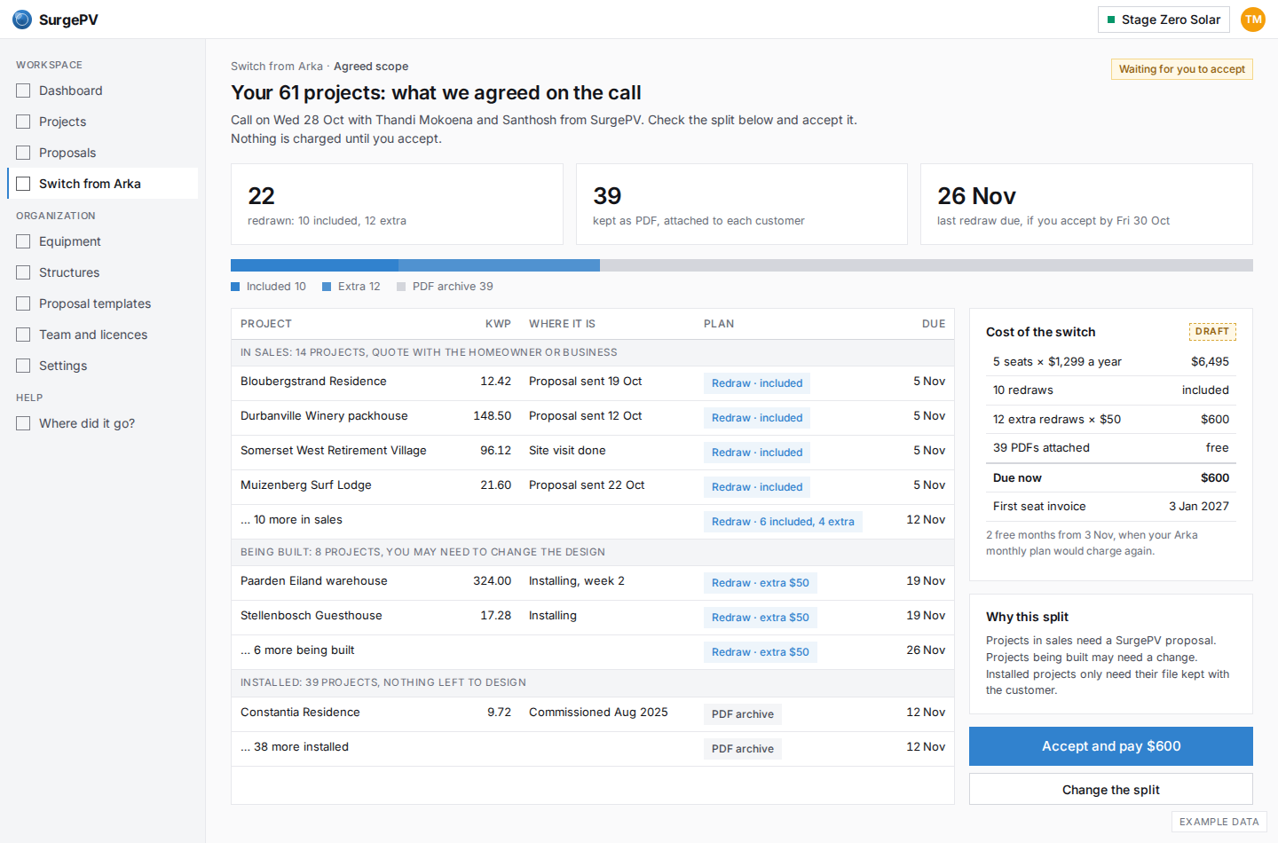Click the '... 38 more installed' row
1278x843 pixels.
pos(593,748)
